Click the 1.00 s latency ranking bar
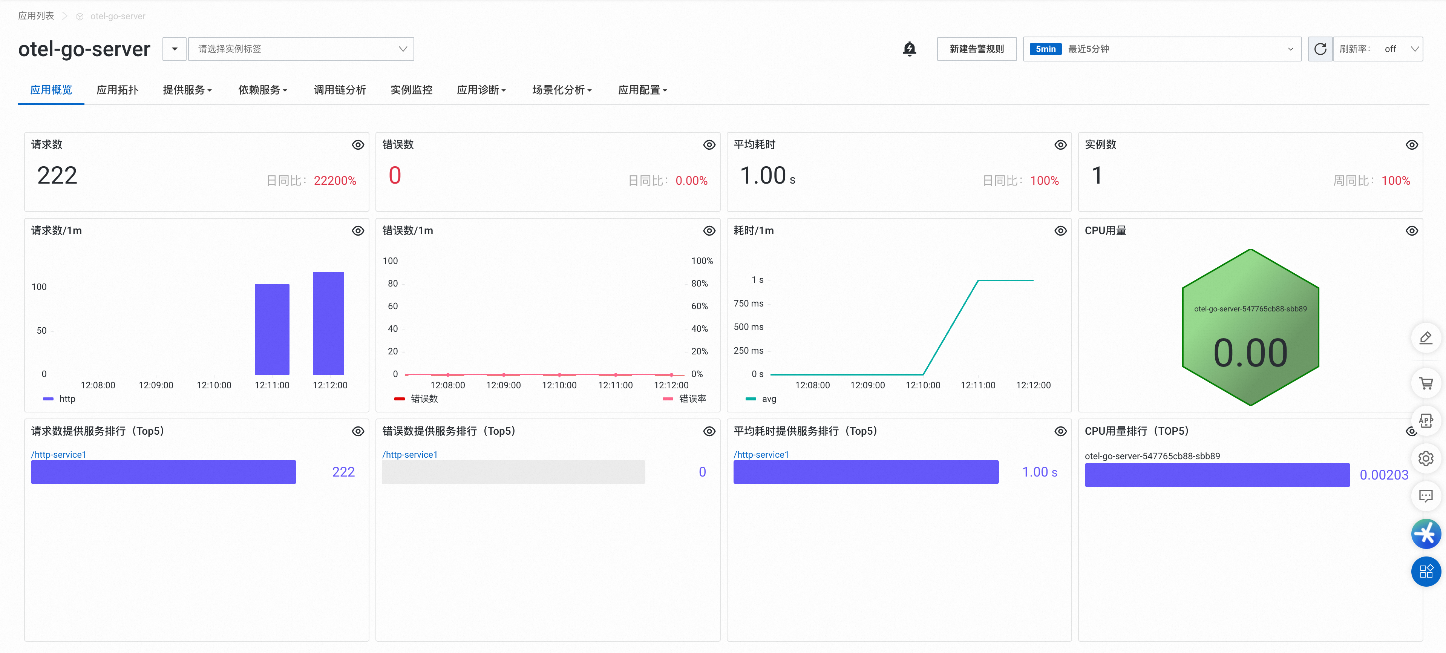The height and width of the screenshot is (653, 1446). point(866,472)
